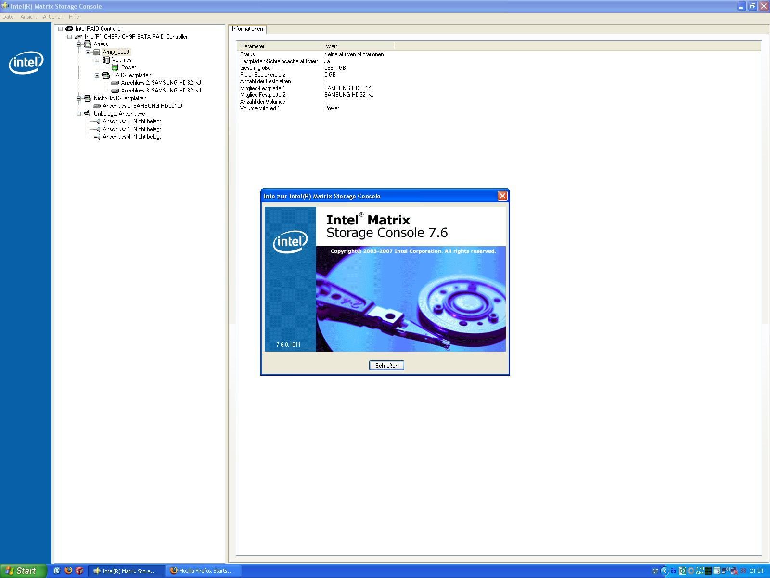Collapse the Volumes branch
770x578 pixels.
(x=97, y=60)
